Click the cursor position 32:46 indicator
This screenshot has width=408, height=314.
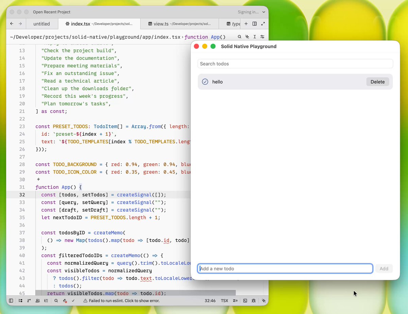point(210,301)
